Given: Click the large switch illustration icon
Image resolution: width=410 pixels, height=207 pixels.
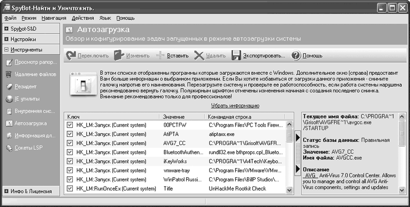Looking at the screenshot, I should tap(84, 84).
